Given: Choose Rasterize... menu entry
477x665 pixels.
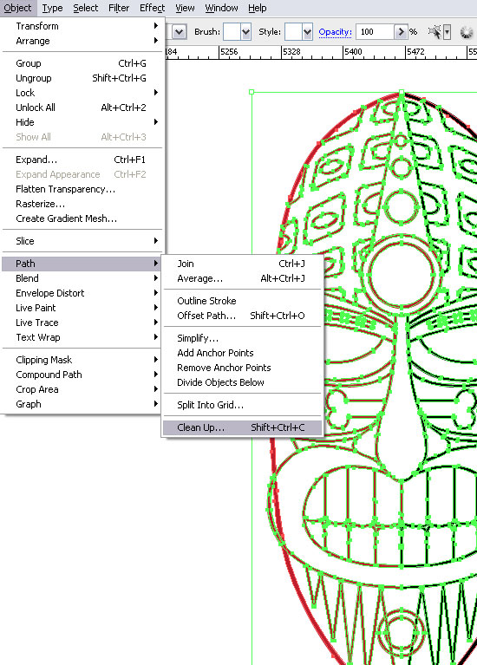Looking at the screenshot, I should click(x=82, y=204).
